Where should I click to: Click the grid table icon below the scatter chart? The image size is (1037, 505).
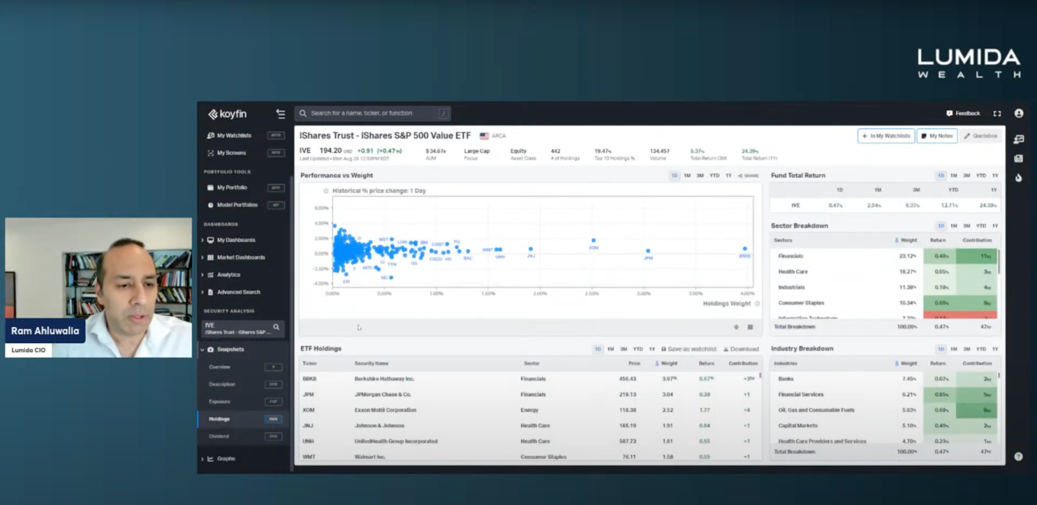[x=751, y=327]
